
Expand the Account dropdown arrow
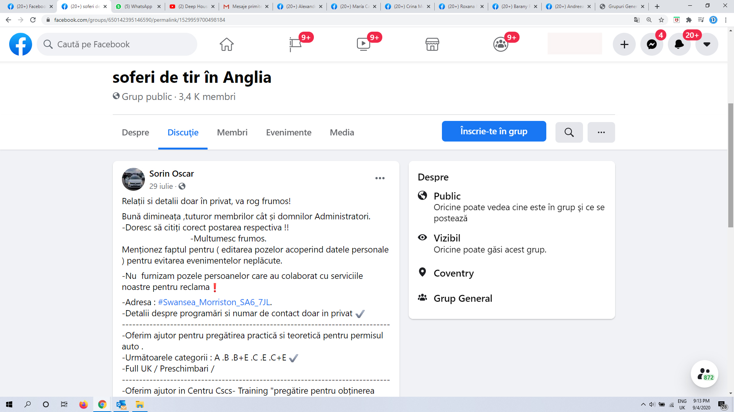707,44
